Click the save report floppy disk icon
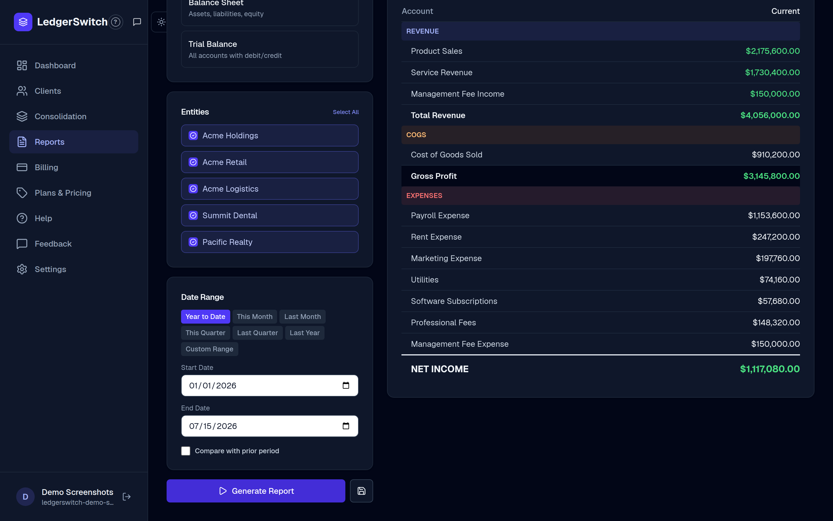The image size is (833, 521). 362,491
